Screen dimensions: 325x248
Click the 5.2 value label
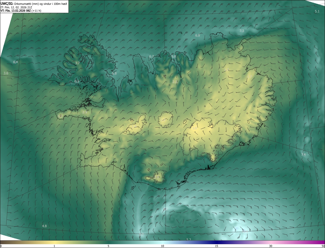(189, 240)
